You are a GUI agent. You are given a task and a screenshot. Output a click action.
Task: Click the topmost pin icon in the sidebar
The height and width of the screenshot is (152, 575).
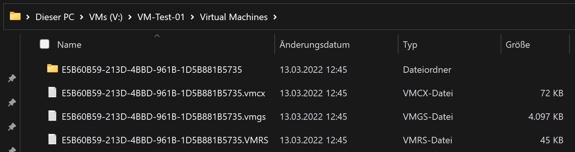pos(12,78)
